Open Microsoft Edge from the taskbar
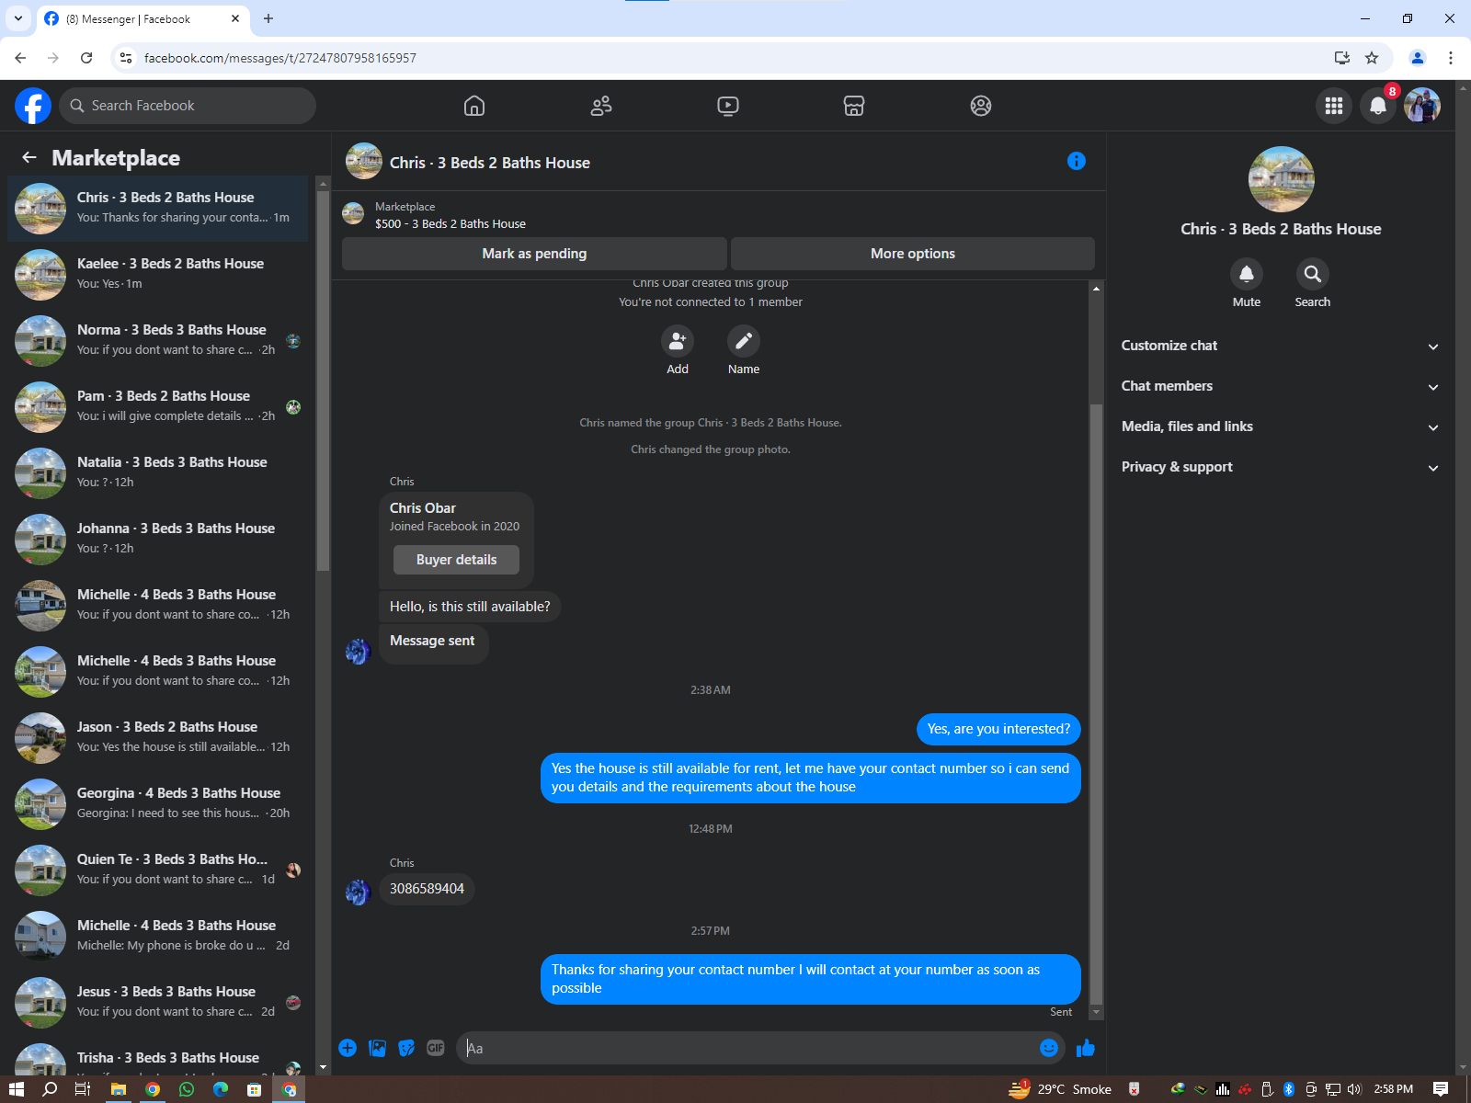 (x=221, y=1089)
